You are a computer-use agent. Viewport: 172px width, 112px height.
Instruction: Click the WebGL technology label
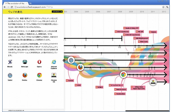click(x=153, y=32)
